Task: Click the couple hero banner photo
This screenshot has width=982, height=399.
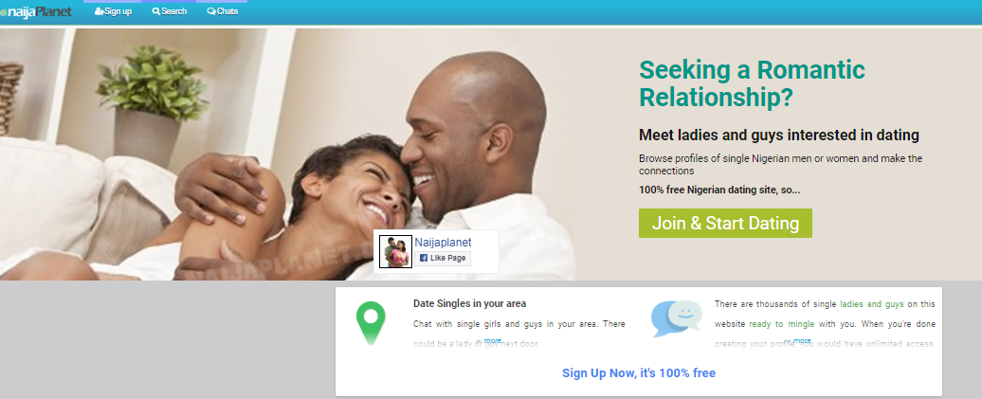Action: pos(288,154)
